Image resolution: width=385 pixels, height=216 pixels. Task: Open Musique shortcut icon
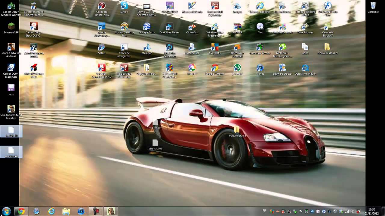click(x=147, y=49)
